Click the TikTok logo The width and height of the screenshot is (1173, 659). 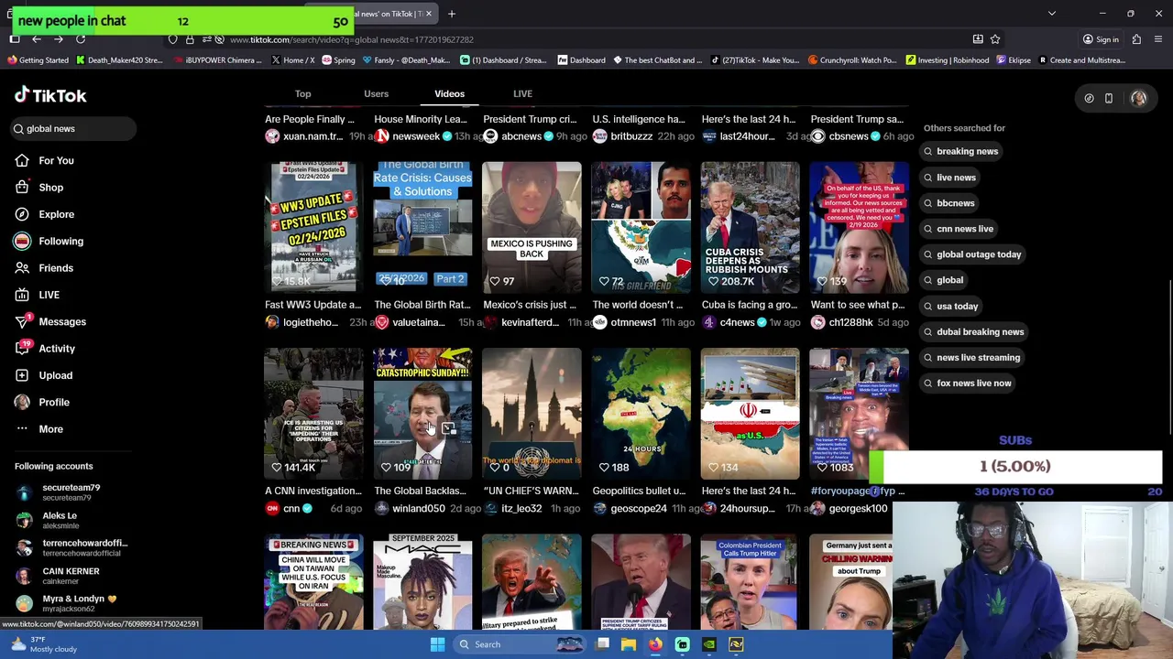coord(50,95)
